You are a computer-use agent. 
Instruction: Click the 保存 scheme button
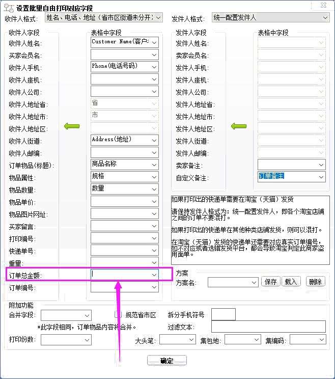coord(271,282)
